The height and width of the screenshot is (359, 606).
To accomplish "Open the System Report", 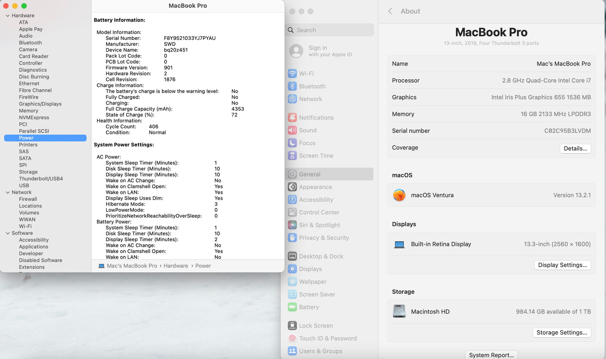I will tap(491, 354).
